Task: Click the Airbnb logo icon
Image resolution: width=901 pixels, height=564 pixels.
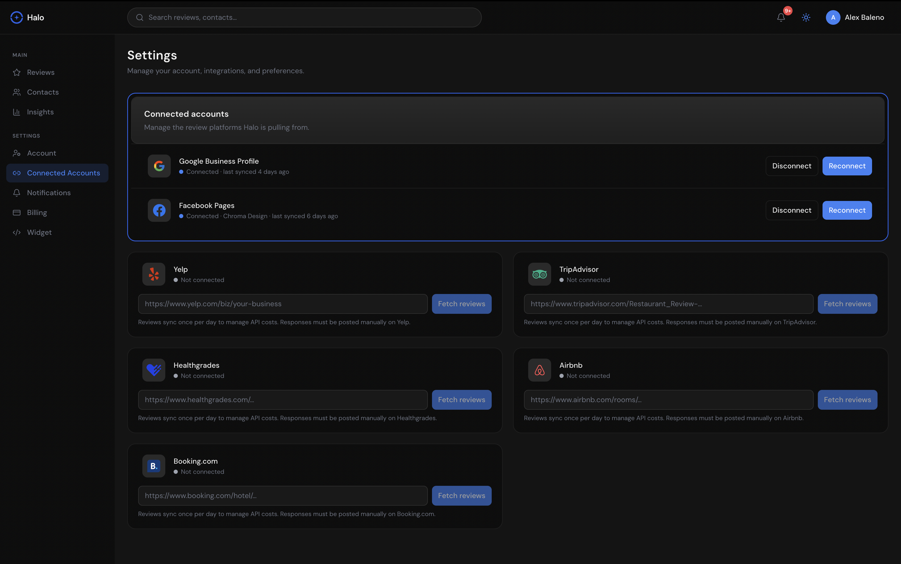Action: tap(539, 370)
